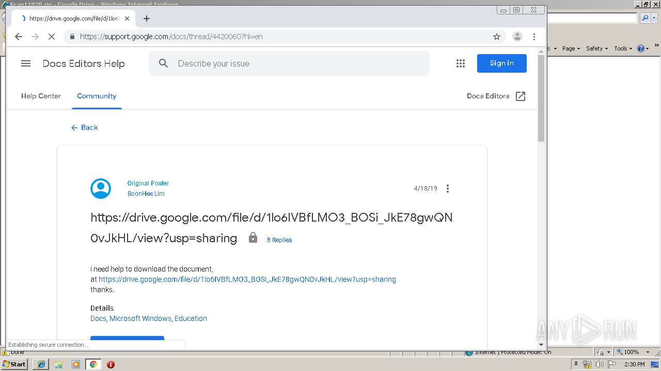Viewport: 661px width, 371px height.
Task: Open the Google apps grid
Action: coord(461,63)
